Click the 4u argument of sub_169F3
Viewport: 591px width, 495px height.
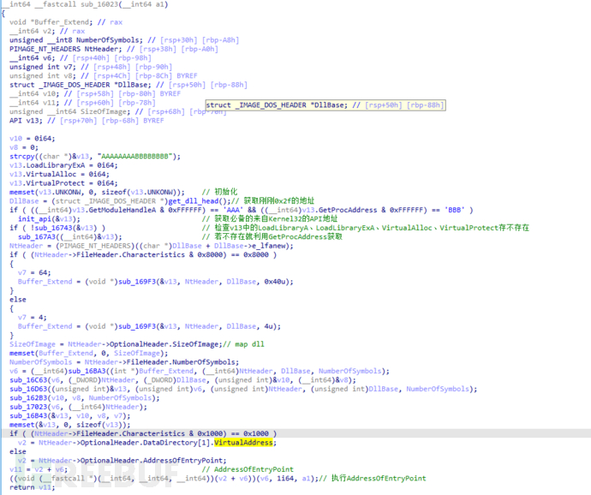click(x=268, y=326)
